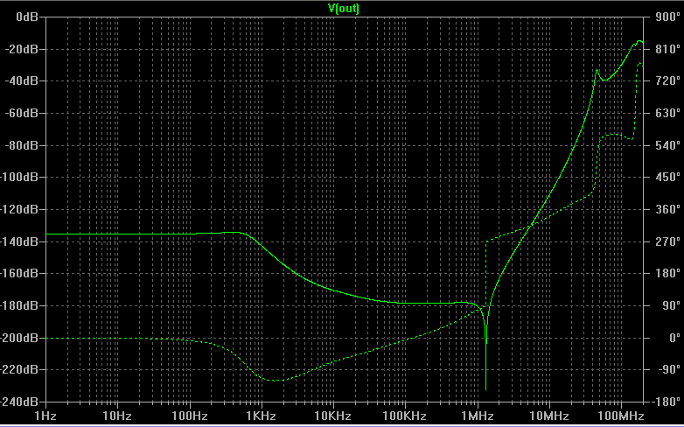
Task: Select the V(out) trace label
Action: tap(343, 8)
